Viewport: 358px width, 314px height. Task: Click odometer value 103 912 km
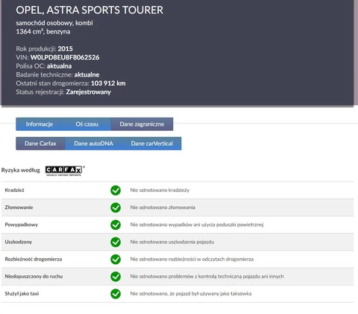pos(108,83)
